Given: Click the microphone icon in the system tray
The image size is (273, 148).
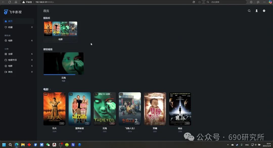Looking at the screenshot, I should [x=241, y=145].
